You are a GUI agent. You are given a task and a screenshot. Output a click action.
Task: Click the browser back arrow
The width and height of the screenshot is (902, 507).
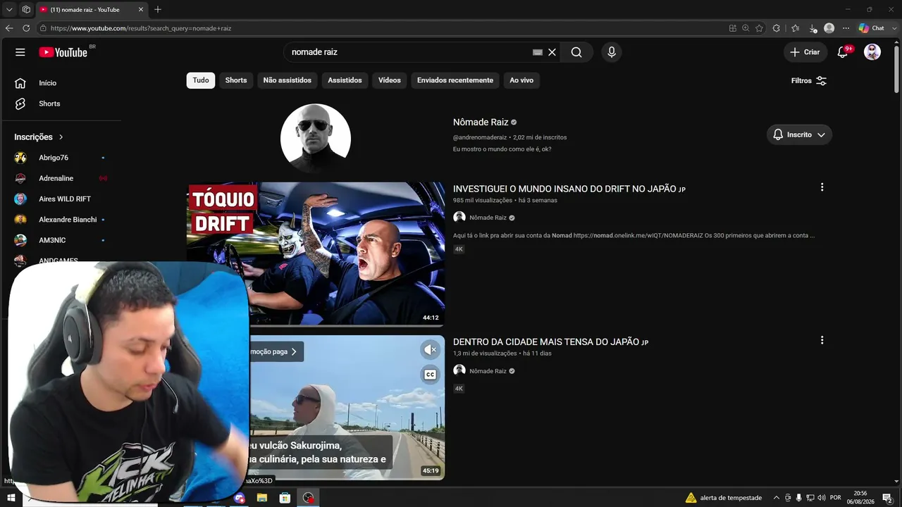(x=9, y=28)
